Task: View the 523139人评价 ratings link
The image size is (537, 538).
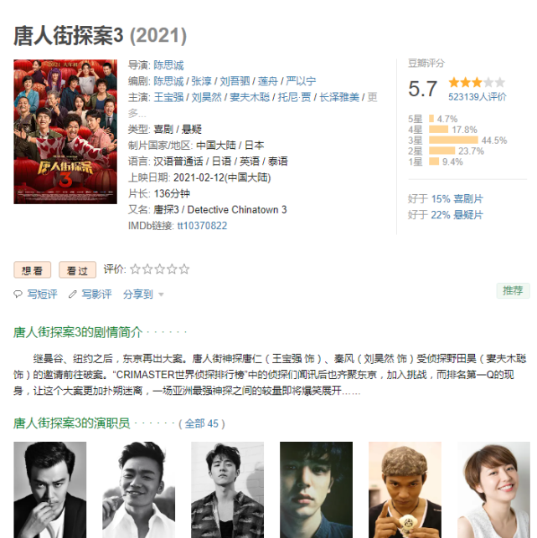Action: point(477,97)
